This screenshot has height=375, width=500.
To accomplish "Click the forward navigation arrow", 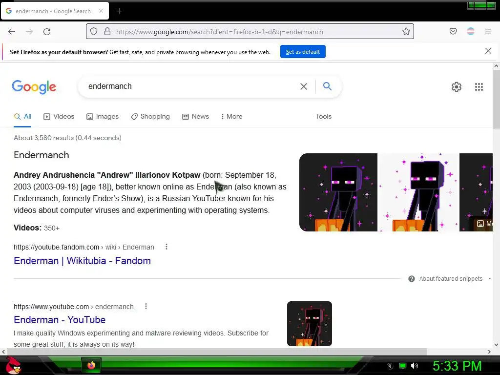I will 29,32.
